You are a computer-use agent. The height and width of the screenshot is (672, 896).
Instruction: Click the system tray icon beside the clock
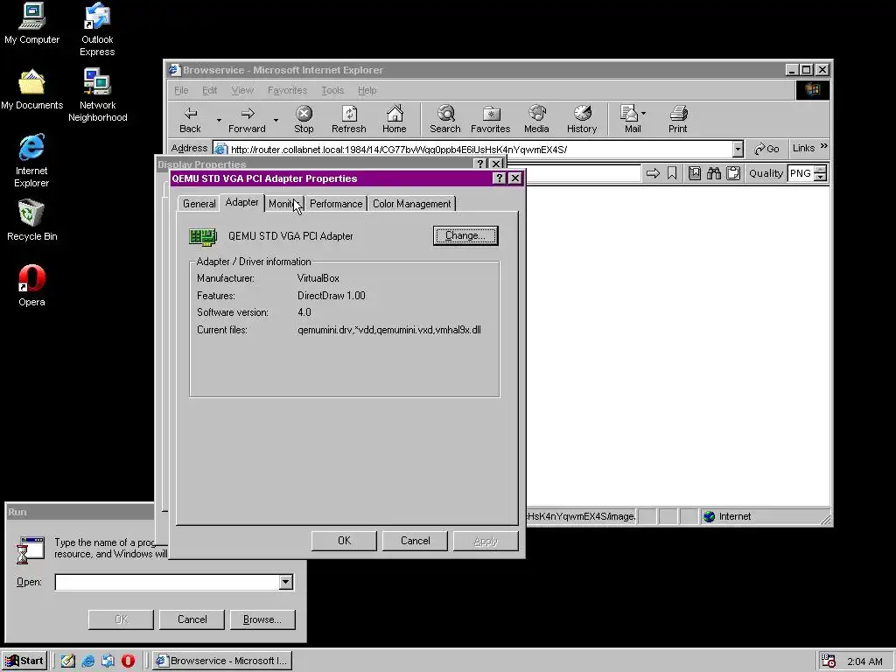(828, 661)
